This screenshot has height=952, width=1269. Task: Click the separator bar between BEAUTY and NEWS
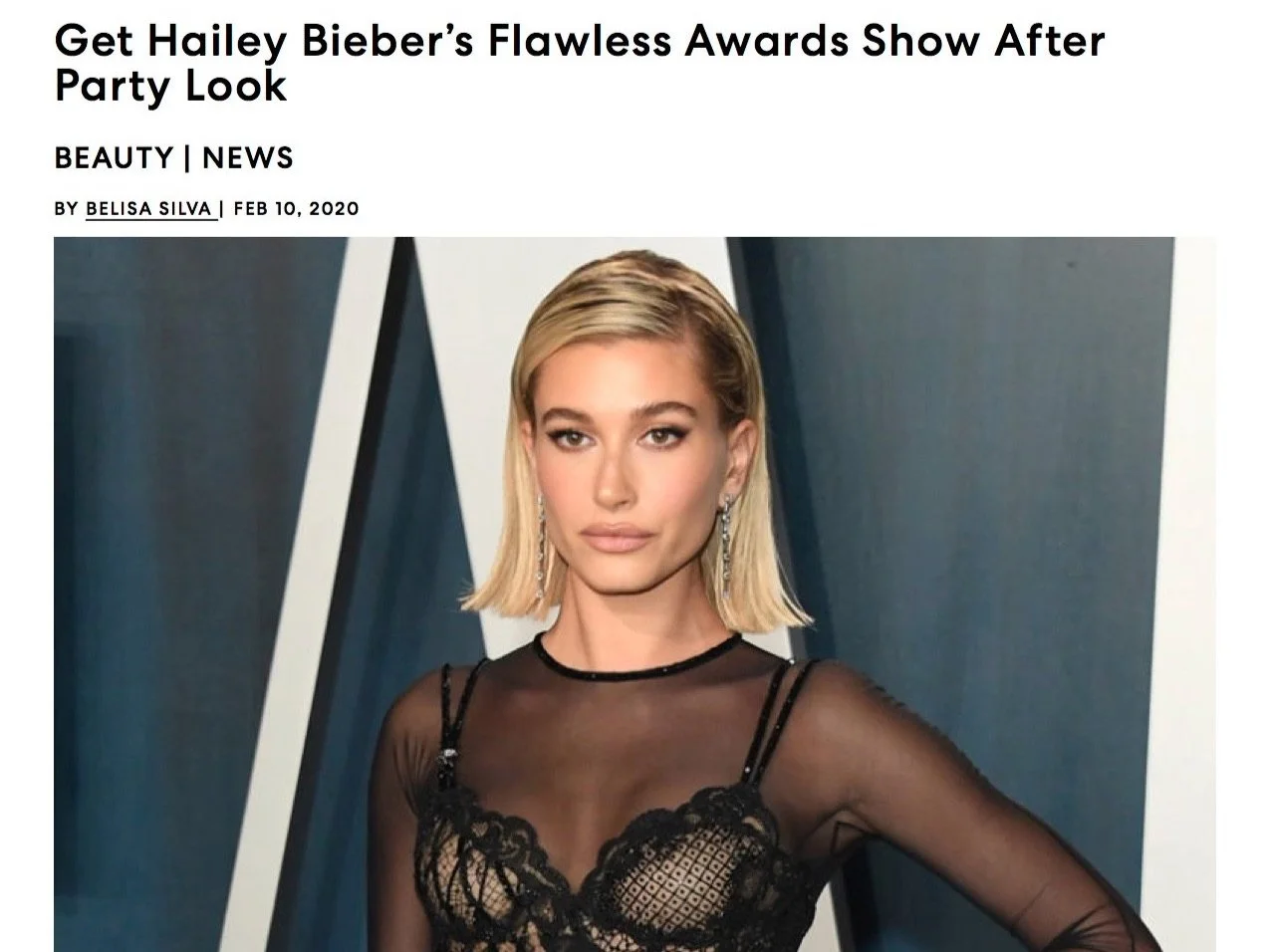188,157
